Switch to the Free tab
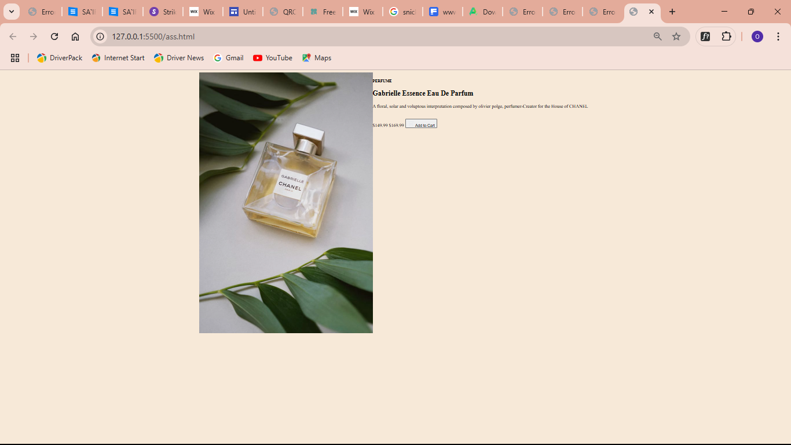 (323, 12)
